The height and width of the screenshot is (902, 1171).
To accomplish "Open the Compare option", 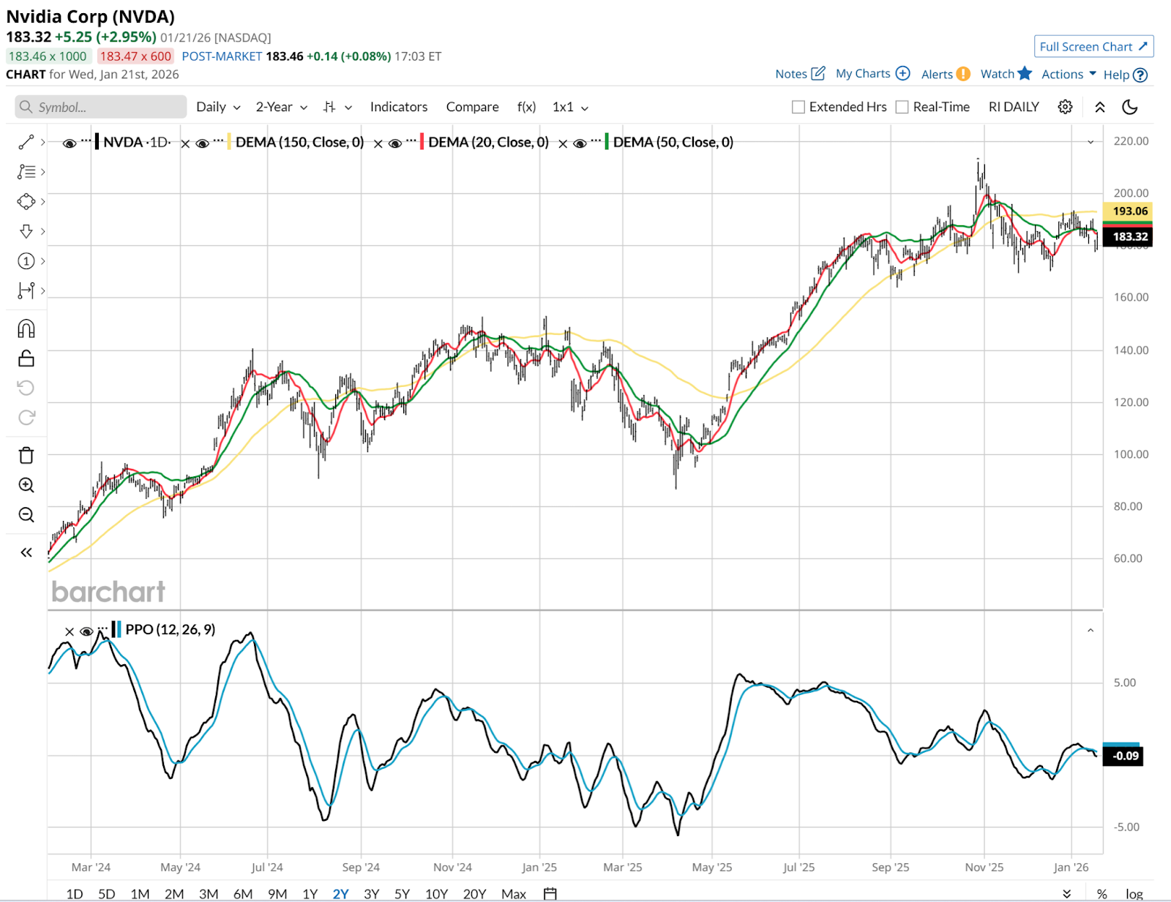I will [472, 107].
